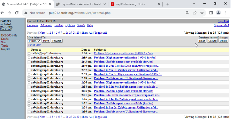Click top Show All link
231x119 pixels.
tap(87, 33)
